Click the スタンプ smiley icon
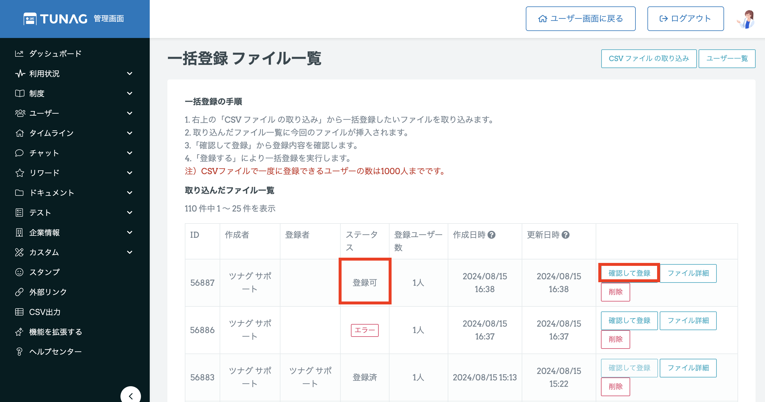 [x=19, y=272]
